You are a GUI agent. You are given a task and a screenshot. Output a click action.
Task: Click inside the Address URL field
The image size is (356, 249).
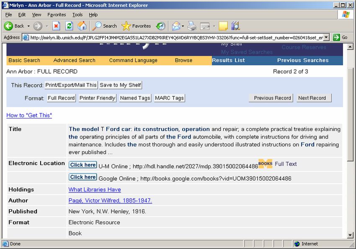coord(176,37)
